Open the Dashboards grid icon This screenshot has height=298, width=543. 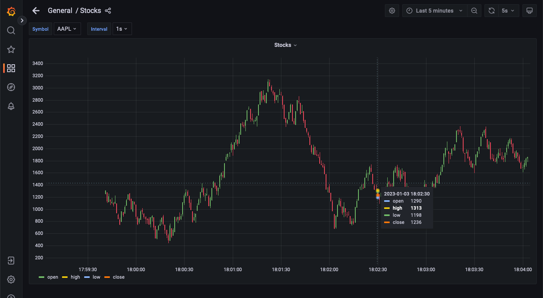point(11,68)
